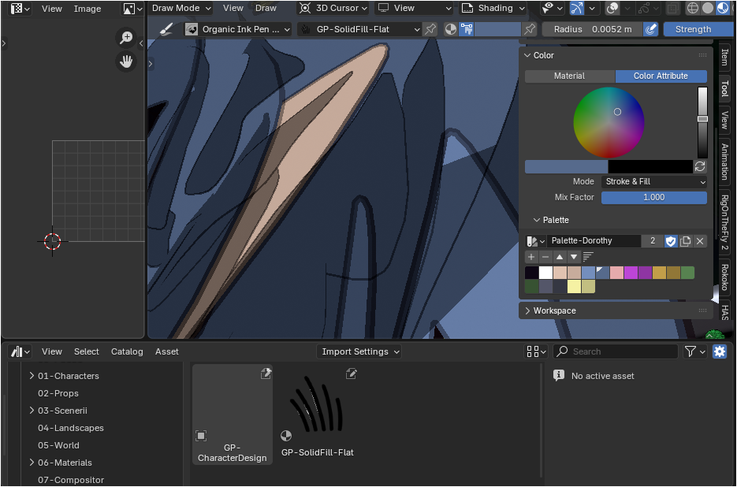Open the Import Settings dropdown
Viewport: 737px width, 487px height.
pos(359,351)
